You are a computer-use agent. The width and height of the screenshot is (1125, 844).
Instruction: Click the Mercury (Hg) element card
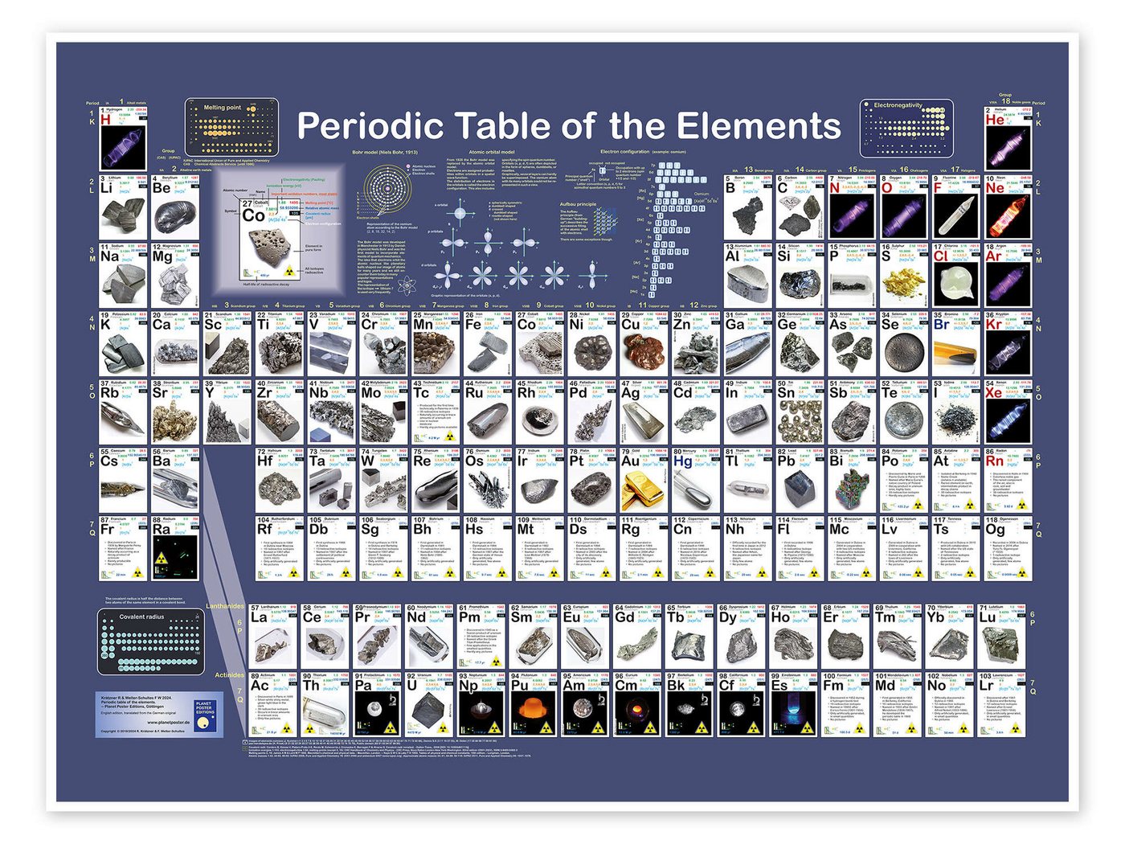pos(696,480)
